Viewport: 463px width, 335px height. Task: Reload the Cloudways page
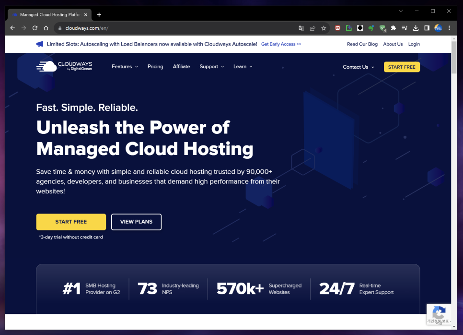(x=35, y=28)
